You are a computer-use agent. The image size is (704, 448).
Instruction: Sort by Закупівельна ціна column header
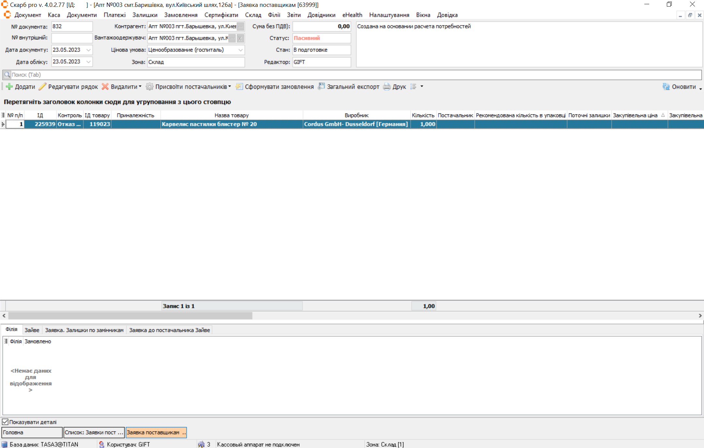pyautogui.click(x=635, y=115)
